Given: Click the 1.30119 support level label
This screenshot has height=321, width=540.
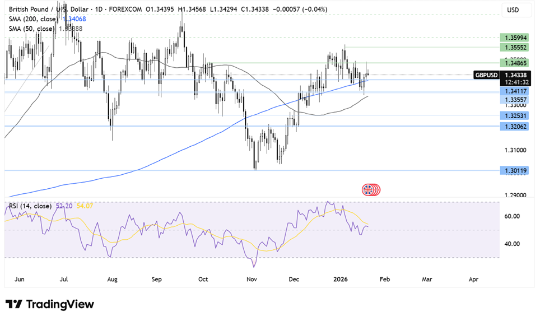Looking at the screenshot, I should (515, 170).
